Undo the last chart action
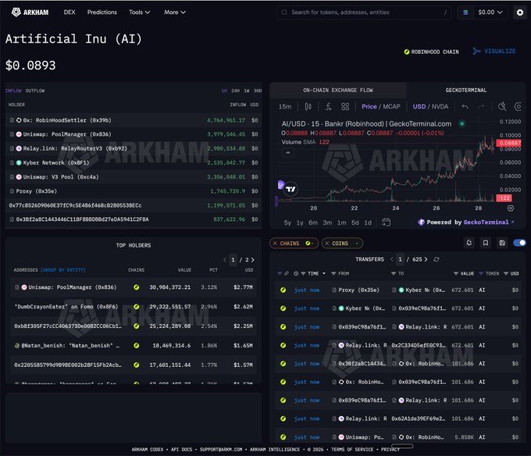Viewport: 531px width, 456px height. (465, 107)
